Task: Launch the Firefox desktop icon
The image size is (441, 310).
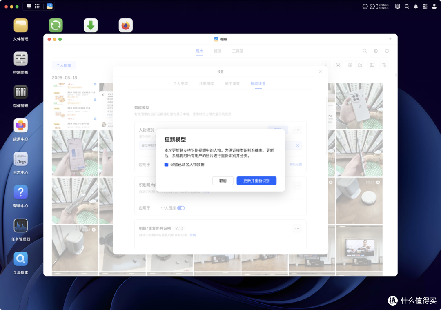Action: point(125,26)
